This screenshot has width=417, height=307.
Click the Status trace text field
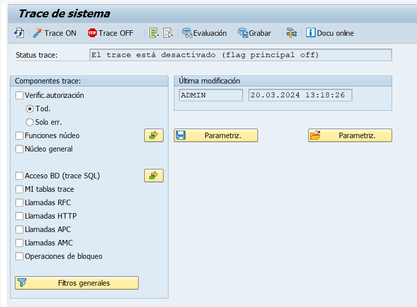(x=241, y=55)
